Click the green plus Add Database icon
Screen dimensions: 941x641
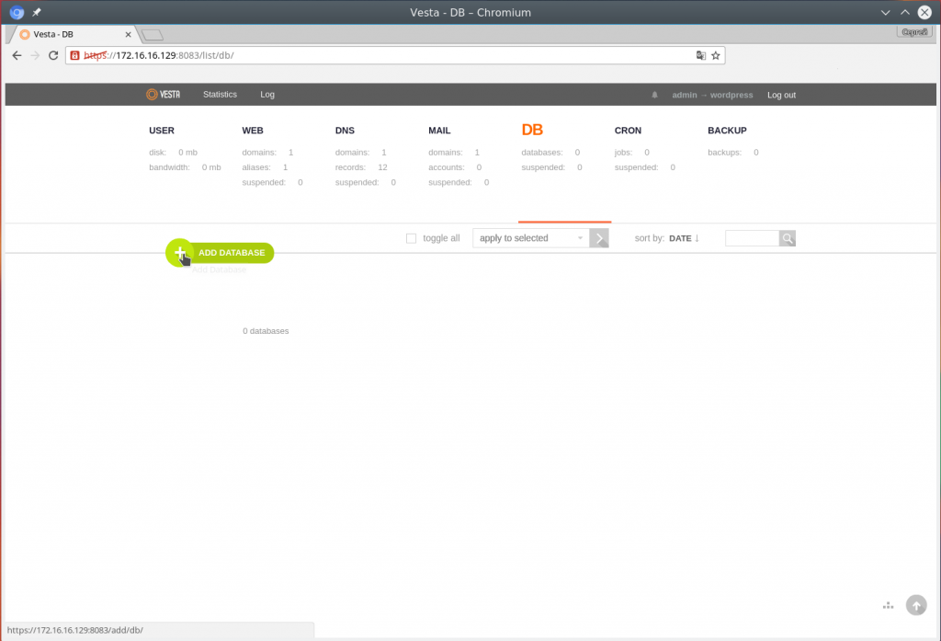(179, 253)
